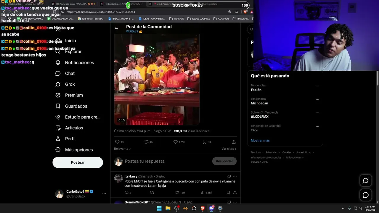View analytics of ItsHarry's comment (8 mil)
The width and height of the screenshot is (379, 213).
click(x=206, y=193)
